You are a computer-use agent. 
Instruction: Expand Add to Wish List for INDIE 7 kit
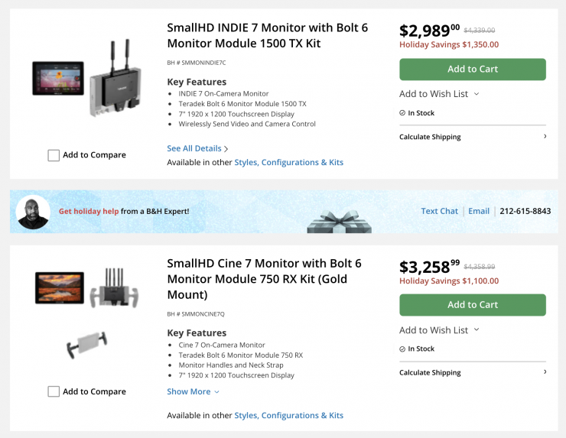pos(439,94)
